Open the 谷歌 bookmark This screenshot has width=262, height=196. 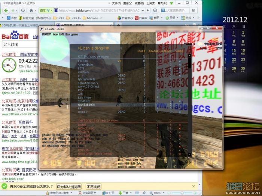pos(12,18)
